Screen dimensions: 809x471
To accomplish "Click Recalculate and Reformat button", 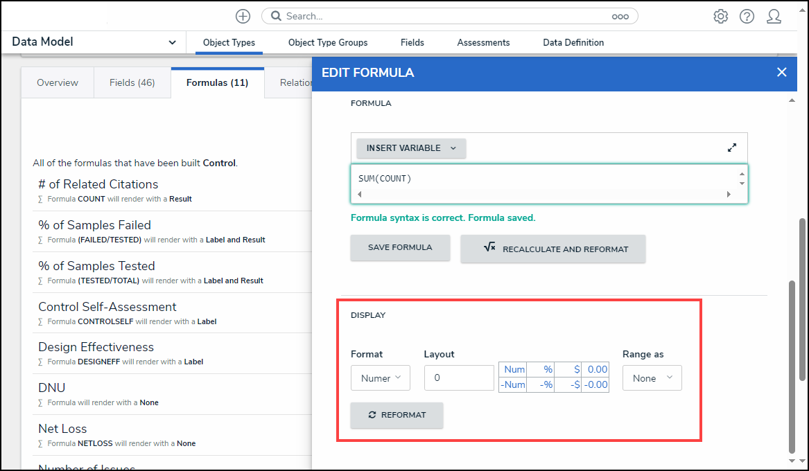I will tap(553, 249).
